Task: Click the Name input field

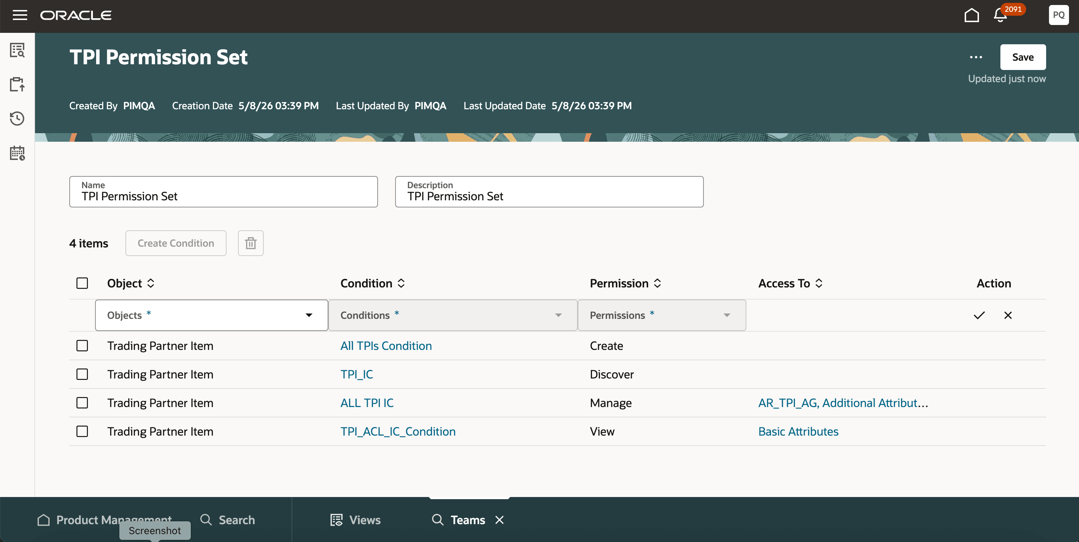Action: 223,192
